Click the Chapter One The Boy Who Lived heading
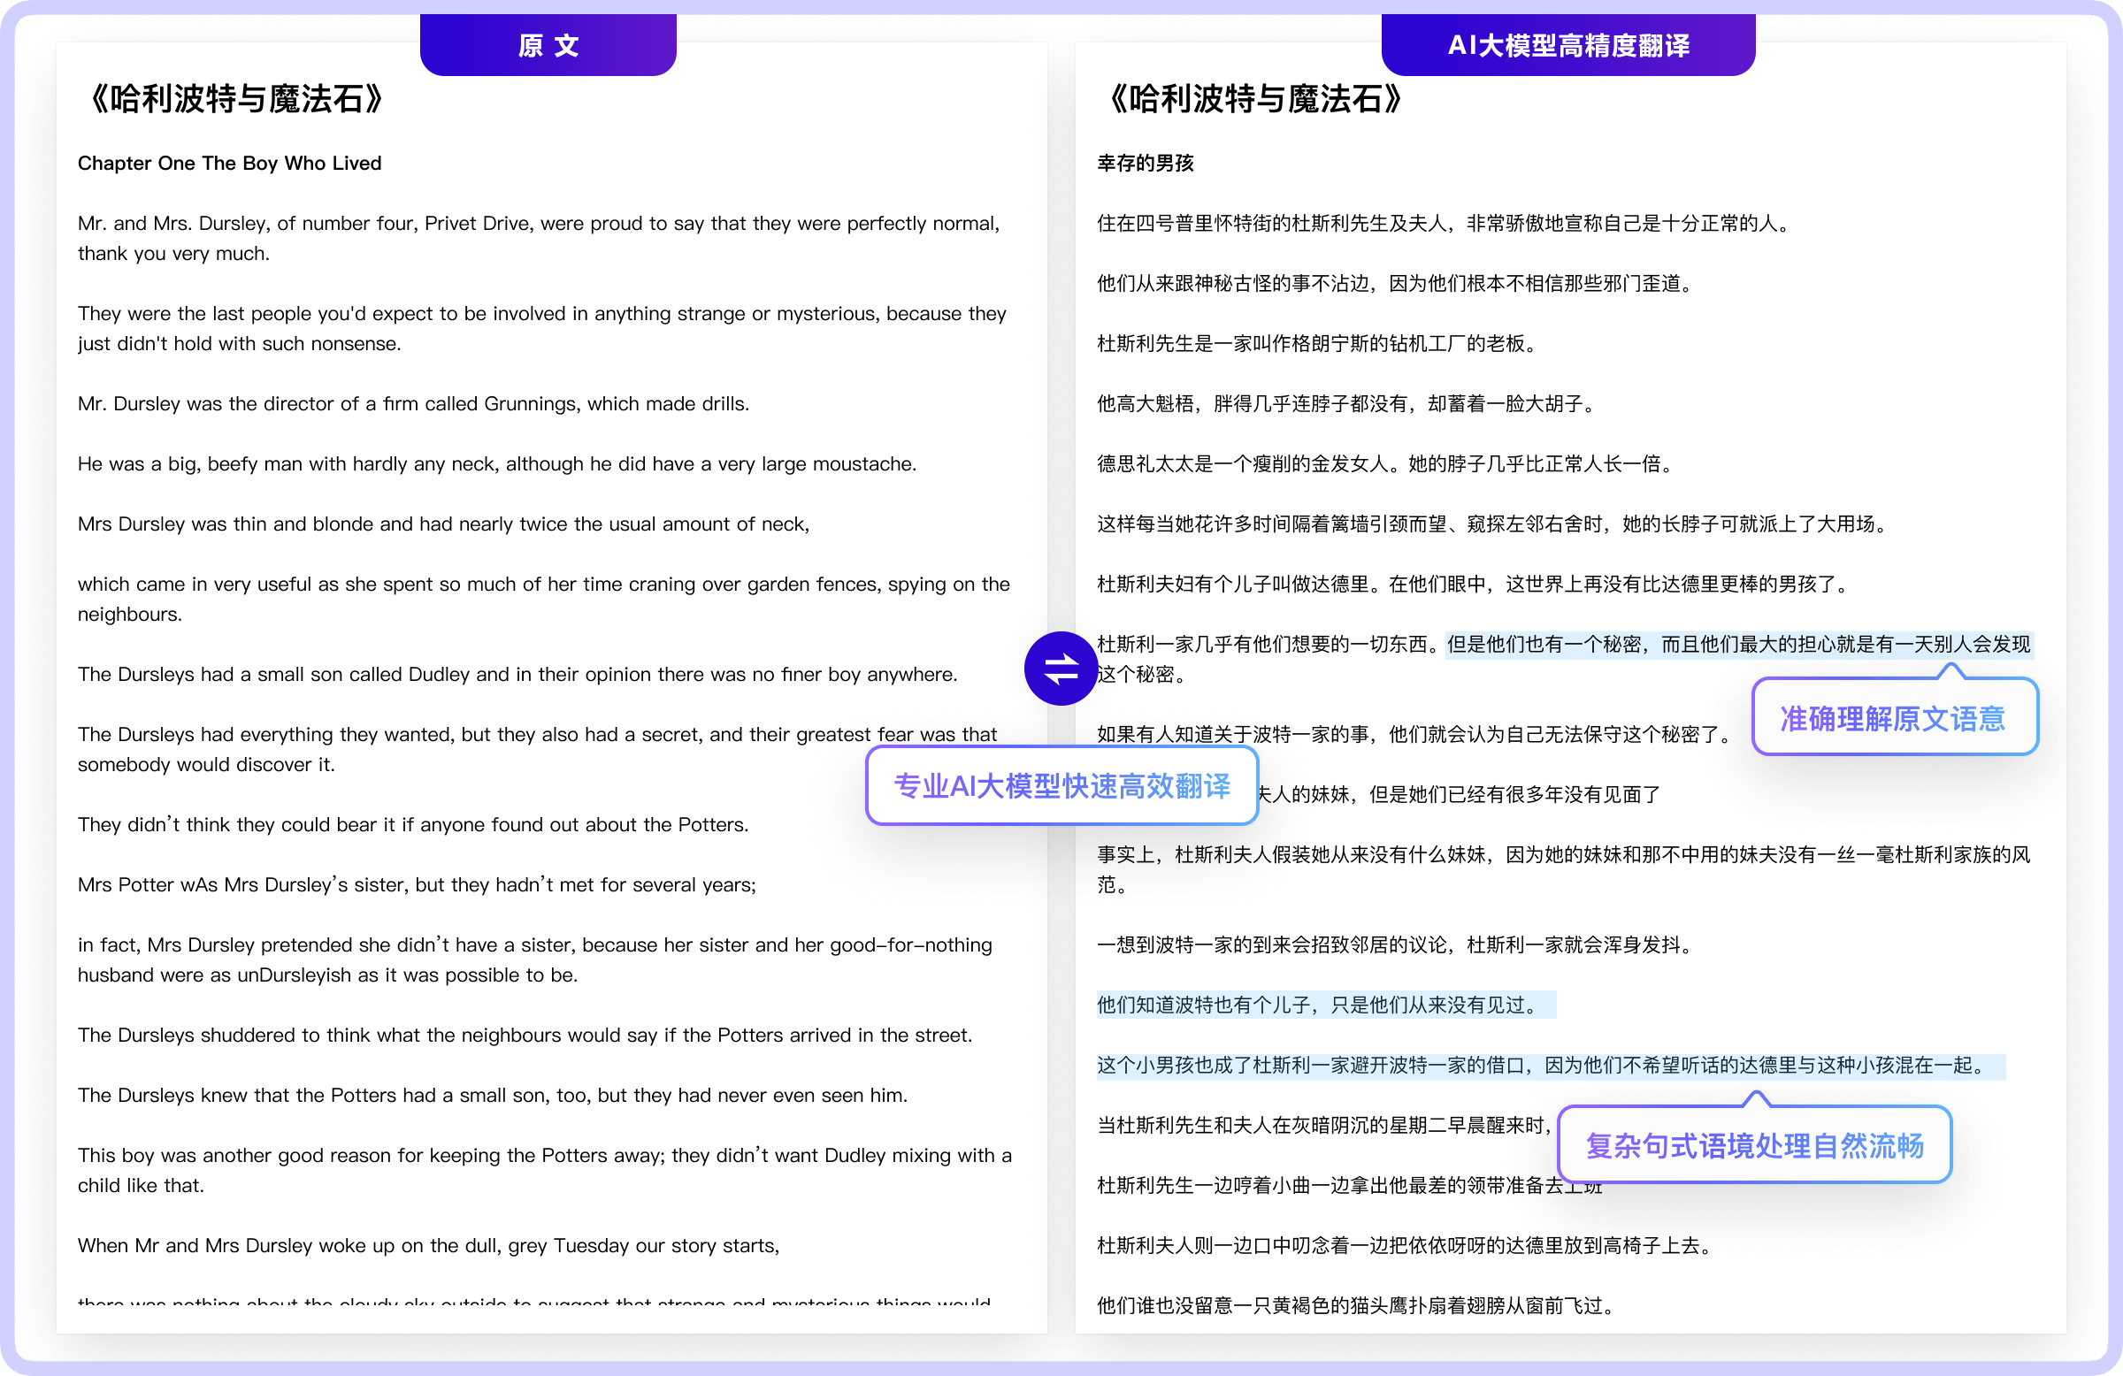This screenshot has width=2123, height=1376. pos(229,164)
